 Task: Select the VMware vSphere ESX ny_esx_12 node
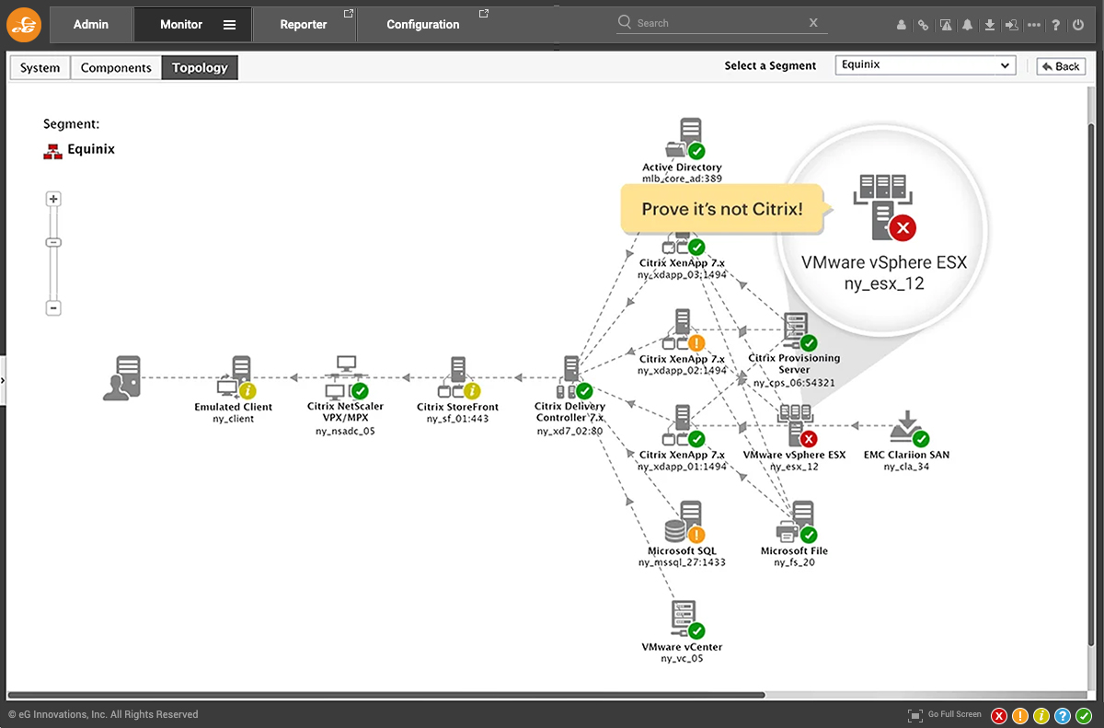pyautogui.click(x=798, y=425)
